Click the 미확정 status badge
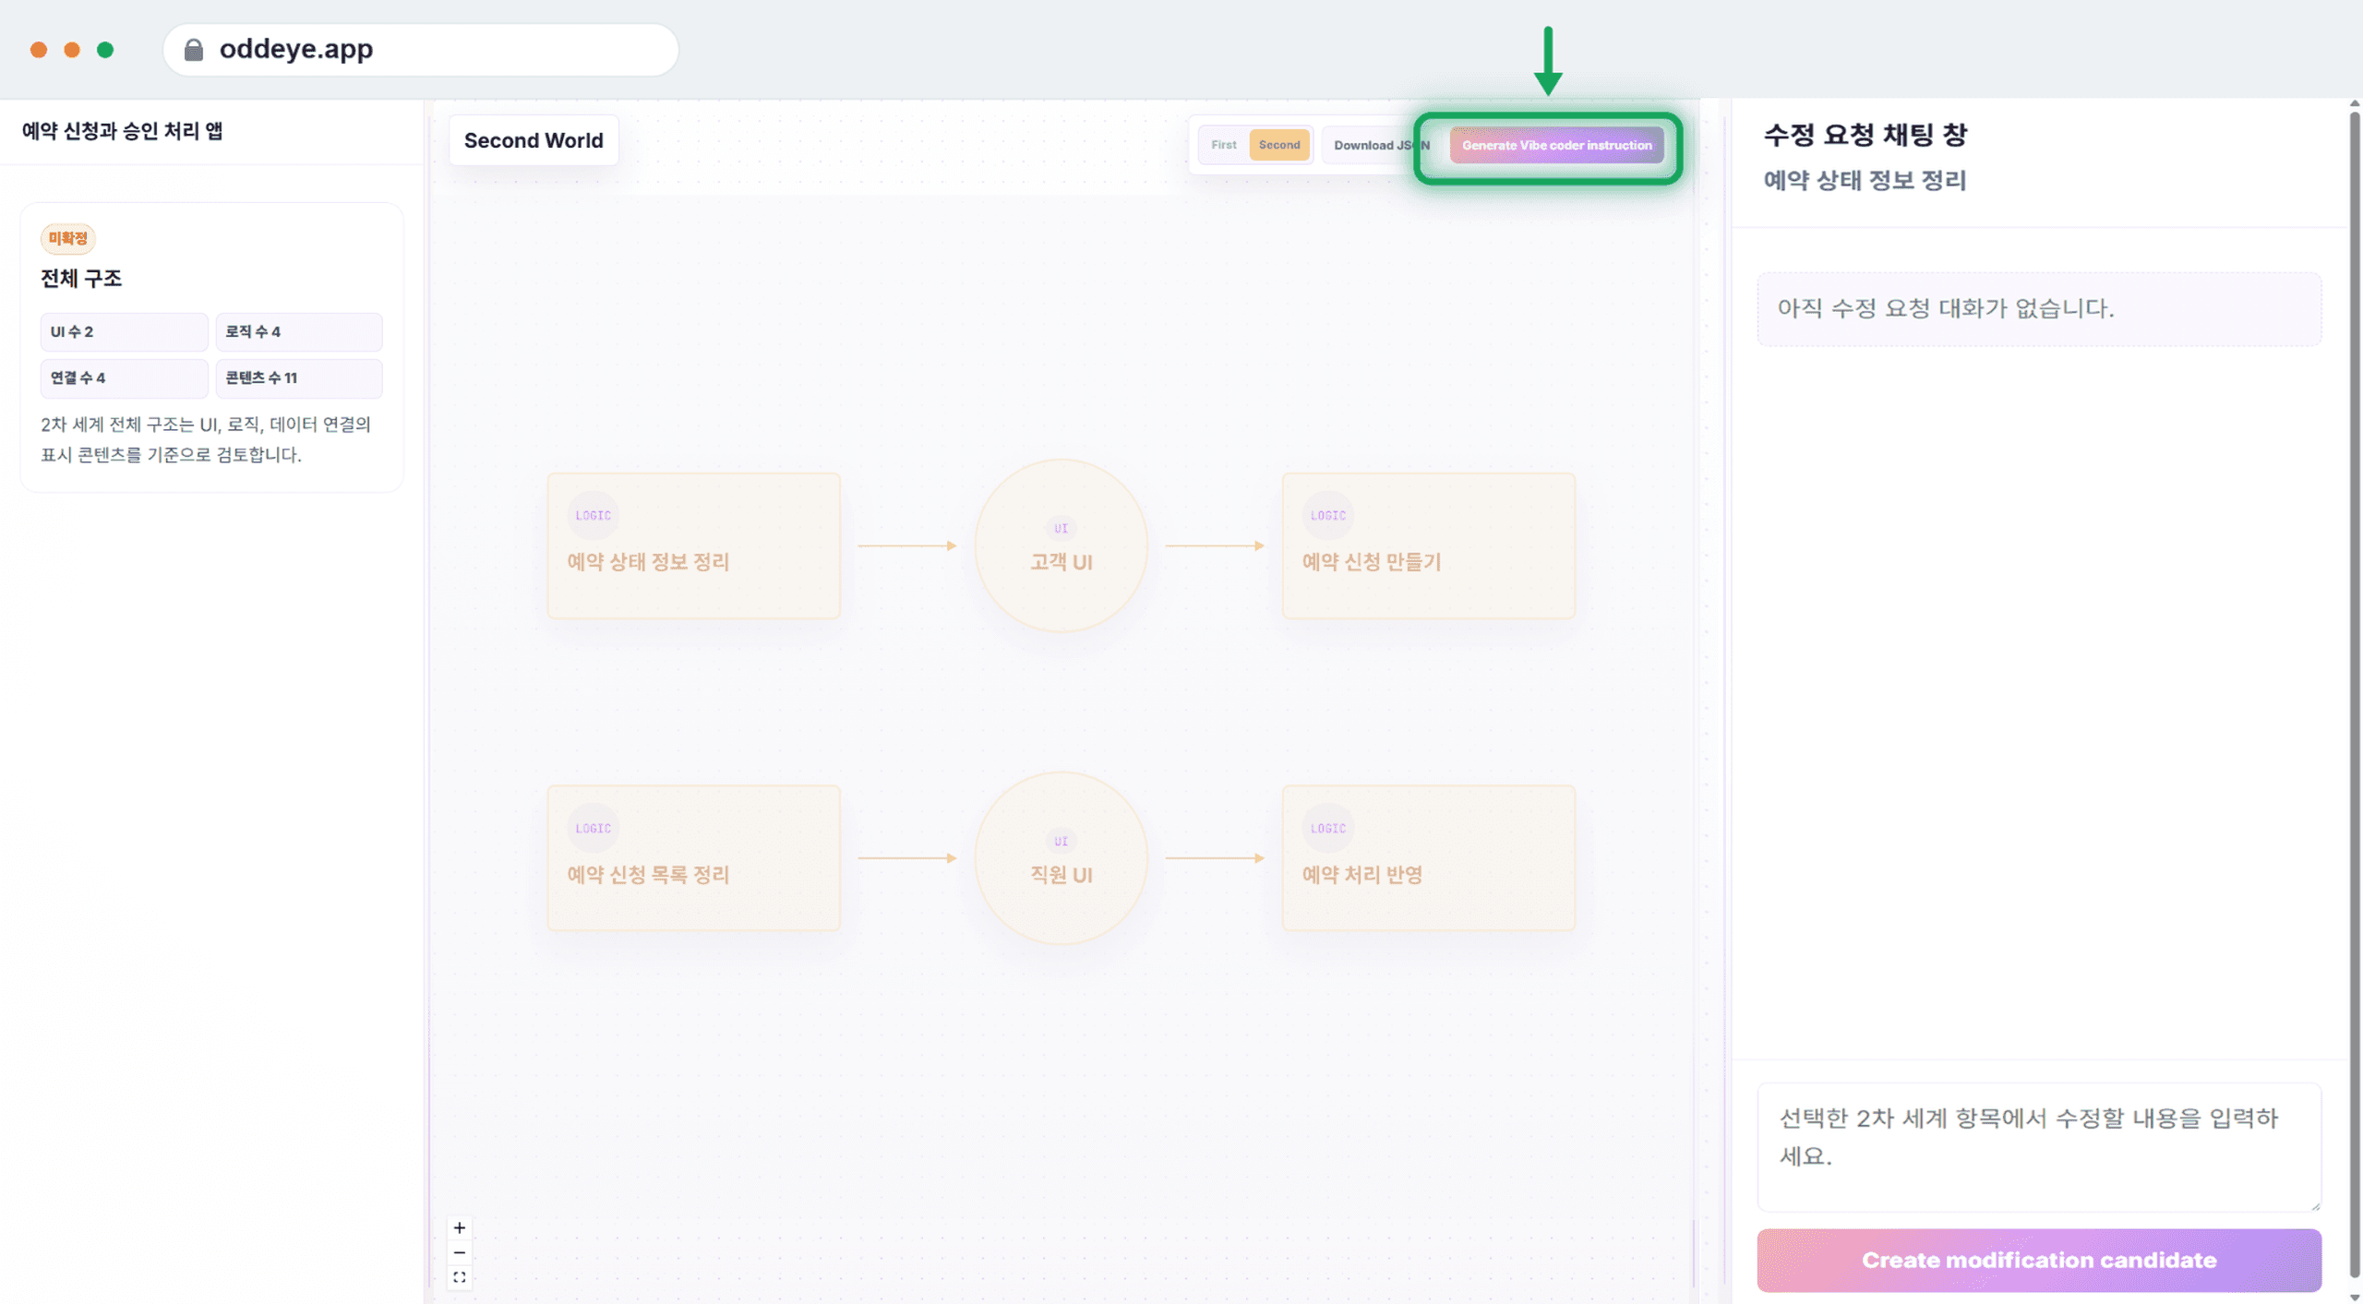 (x=67, y=238)
